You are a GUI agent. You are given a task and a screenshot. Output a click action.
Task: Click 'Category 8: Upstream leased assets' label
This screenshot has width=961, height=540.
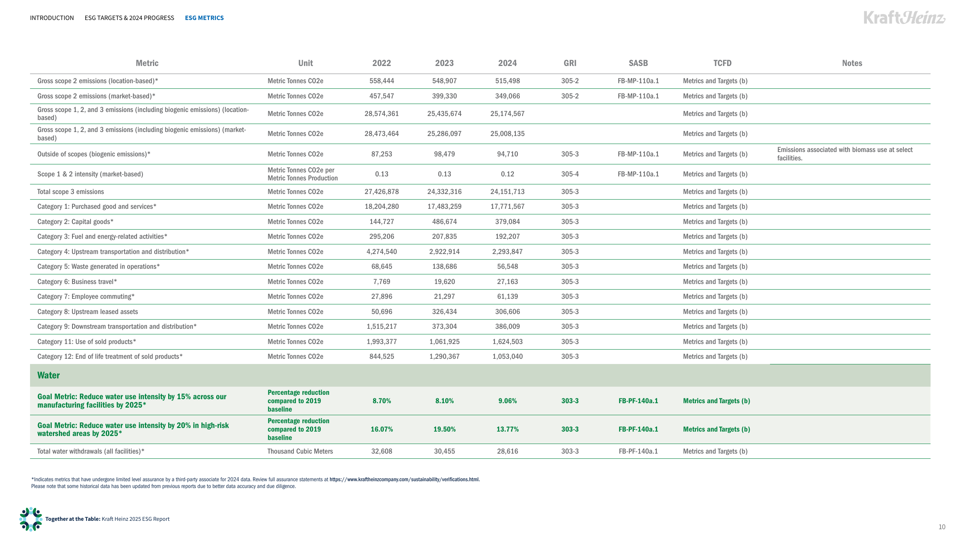(x=88, y=312)
